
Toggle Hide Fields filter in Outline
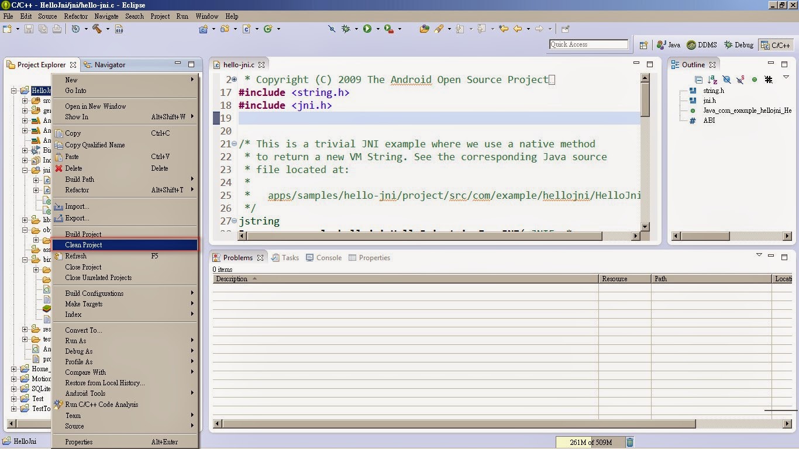point(726,80)
